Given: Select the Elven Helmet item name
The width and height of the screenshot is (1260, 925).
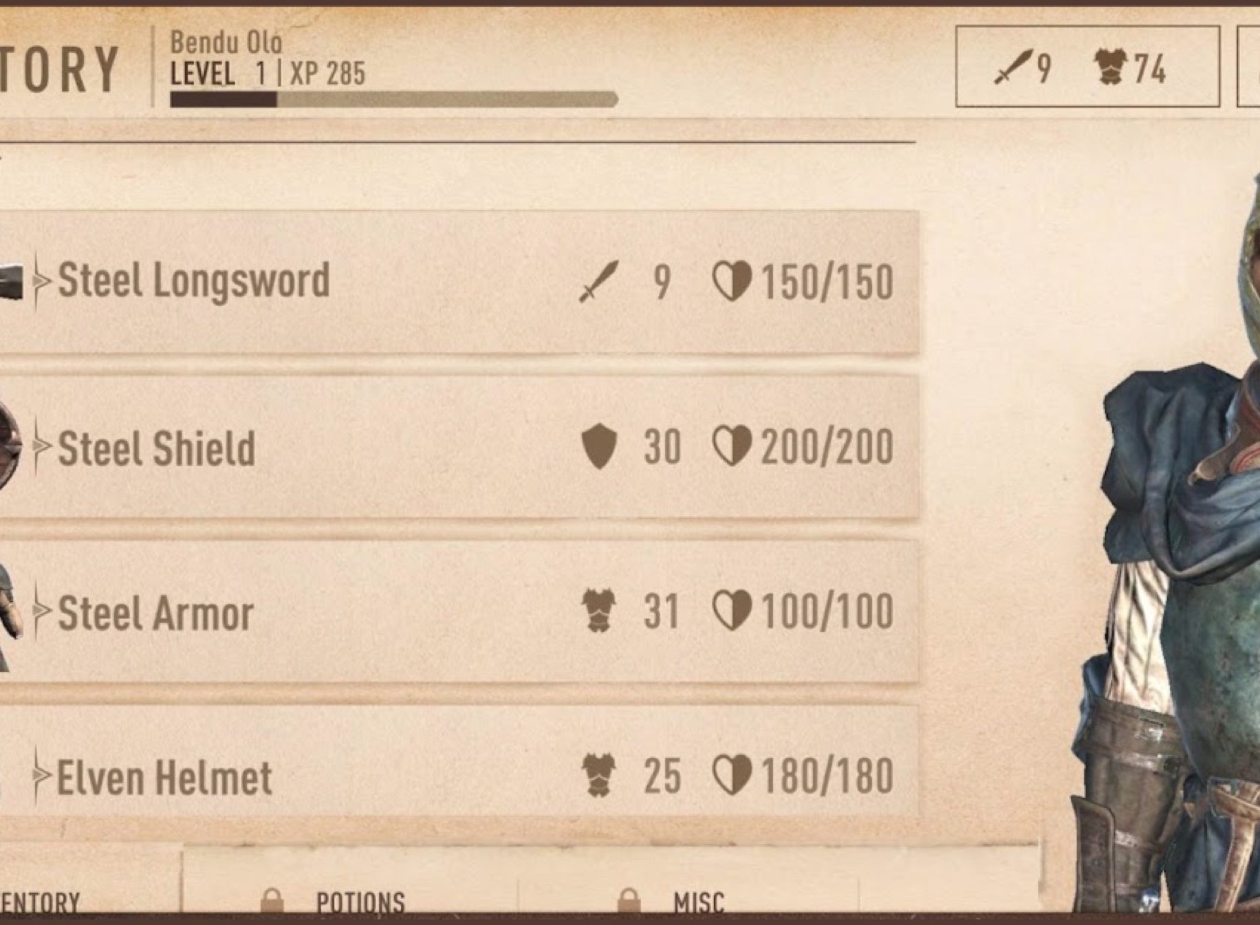Looking at the screenshot, I should pos(164,778).
